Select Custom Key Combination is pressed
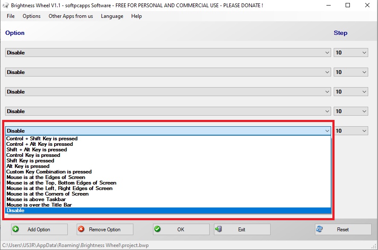 tap(49, 172)
